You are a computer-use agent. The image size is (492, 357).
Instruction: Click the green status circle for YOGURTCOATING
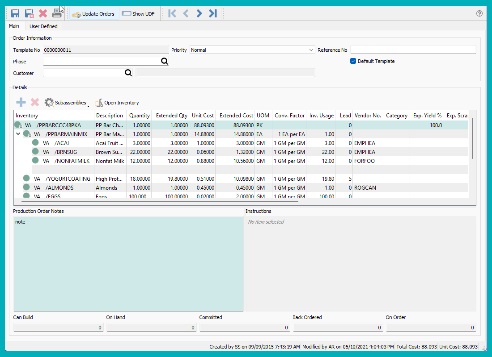(x=26, y=178)
